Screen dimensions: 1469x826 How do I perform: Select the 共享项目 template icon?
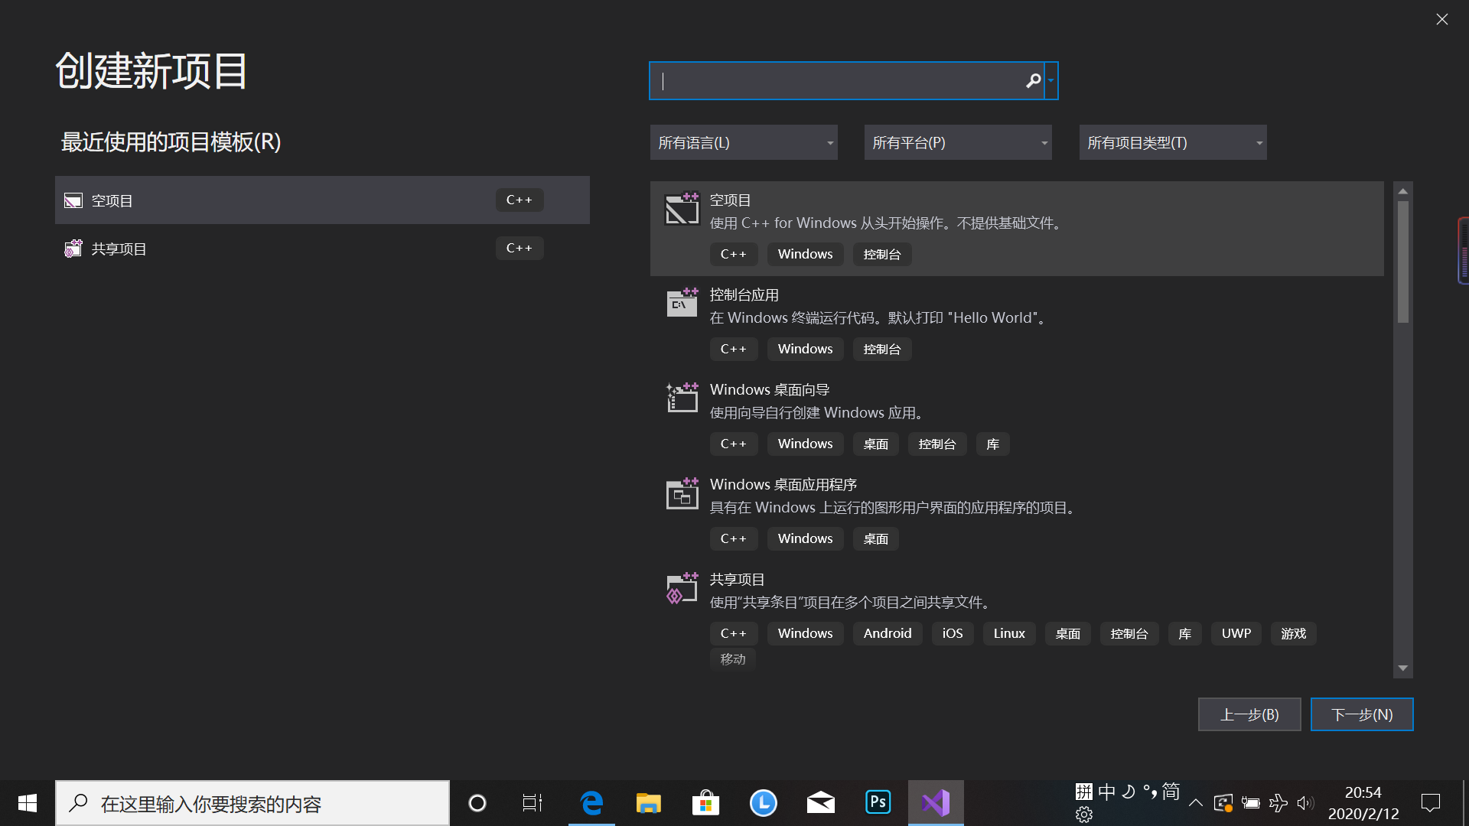(x=682, y=588)
